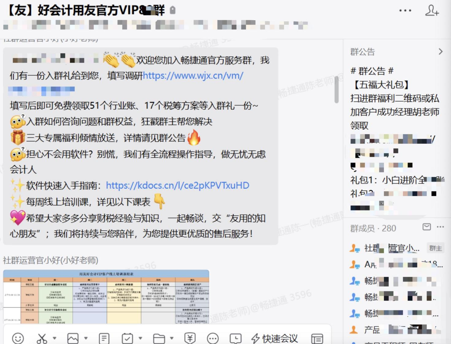451x344 pixels.
Task: Take a screenshot with the scissors tool
Action: pyautogui.click(x=43, y=338)
